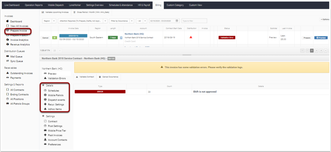Click the Invoice Analytics sidebar icon
Image resolution: width=331 pixels, height=152 pixels.
[x=7, y=40]
